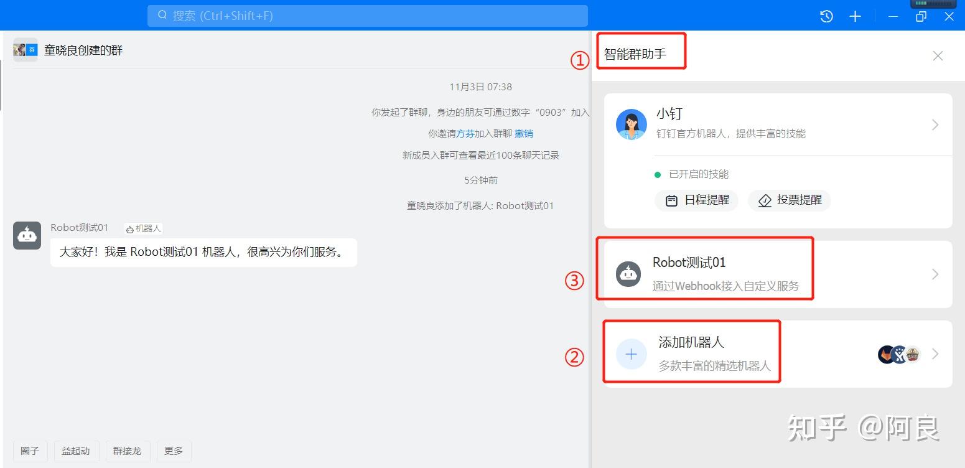Open the history clock icon in title bar

[826, 16]
